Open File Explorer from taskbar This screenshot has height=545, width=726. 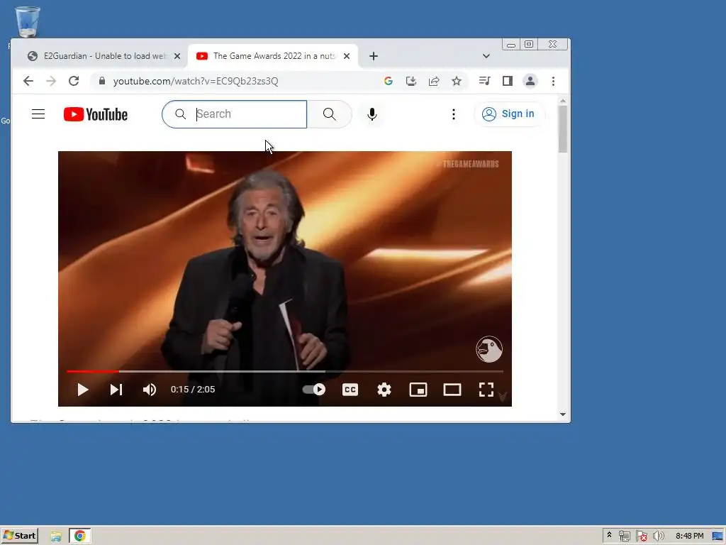point(56,536)
